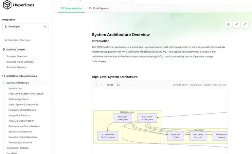This screenshot has height=154, width=252.
Task: Zoom in the diagram with plus button
Action: (x=96, y=85)
